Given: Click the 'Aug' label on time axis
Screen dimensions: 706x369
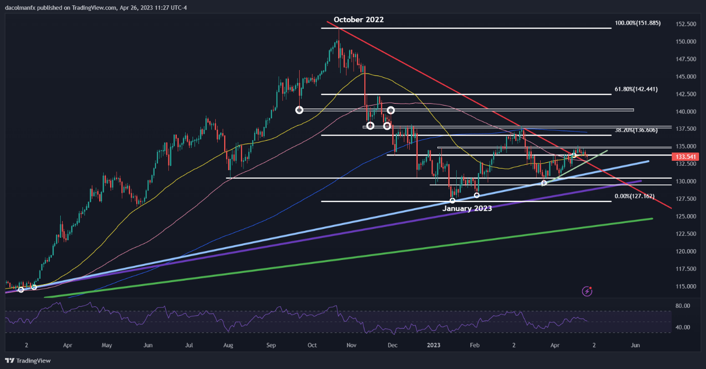Looking at the screenshot, I should pyautogui.click(x=228, y=345).
